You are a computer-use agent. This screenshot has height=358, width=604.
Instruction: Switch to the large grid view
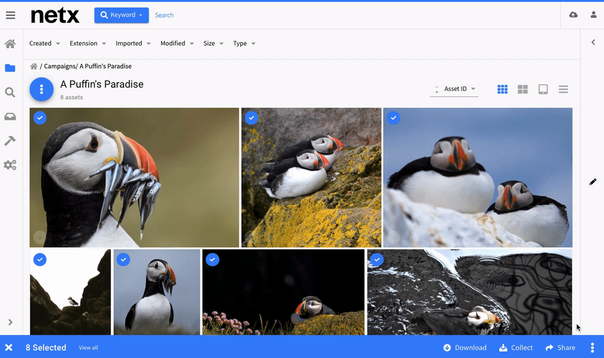click(523, 89)
